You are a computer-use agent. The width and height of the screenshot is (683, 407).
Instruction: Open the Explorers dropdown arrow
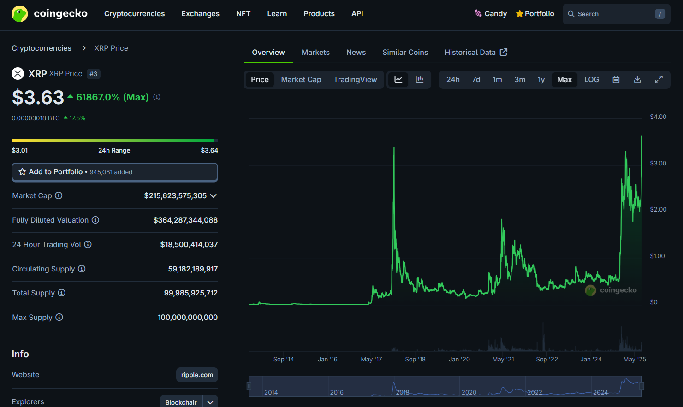tap(210, 402)
